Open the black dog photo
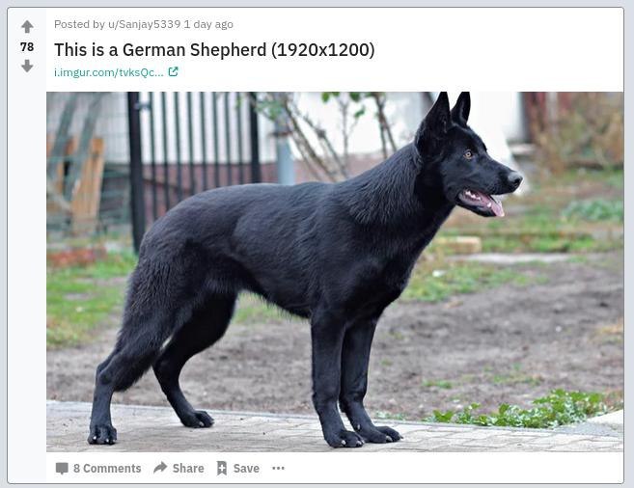The image size is (634, 488). (x=335, y=271)
